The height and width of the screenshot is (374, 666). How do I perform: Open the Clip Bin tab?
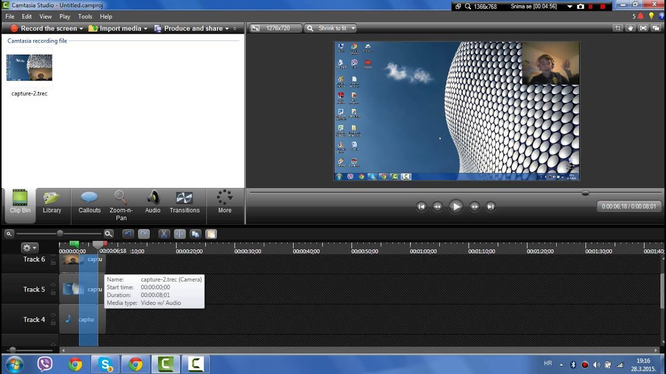20,206
